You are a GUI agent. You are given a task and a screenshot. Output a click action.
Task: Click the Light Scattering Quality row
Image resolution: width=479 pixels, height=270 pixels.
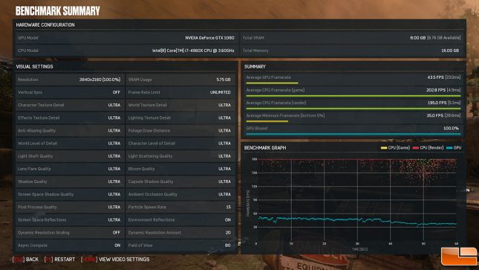(180, 156)
